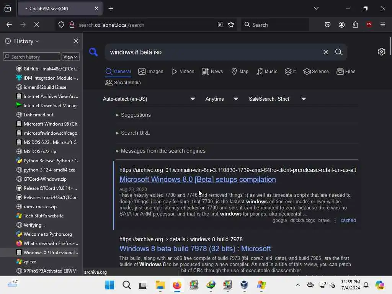This screenshot has height=294, width=392.
Task: Click the tracking protection shield icon
Action: click(x=61, y=25)
